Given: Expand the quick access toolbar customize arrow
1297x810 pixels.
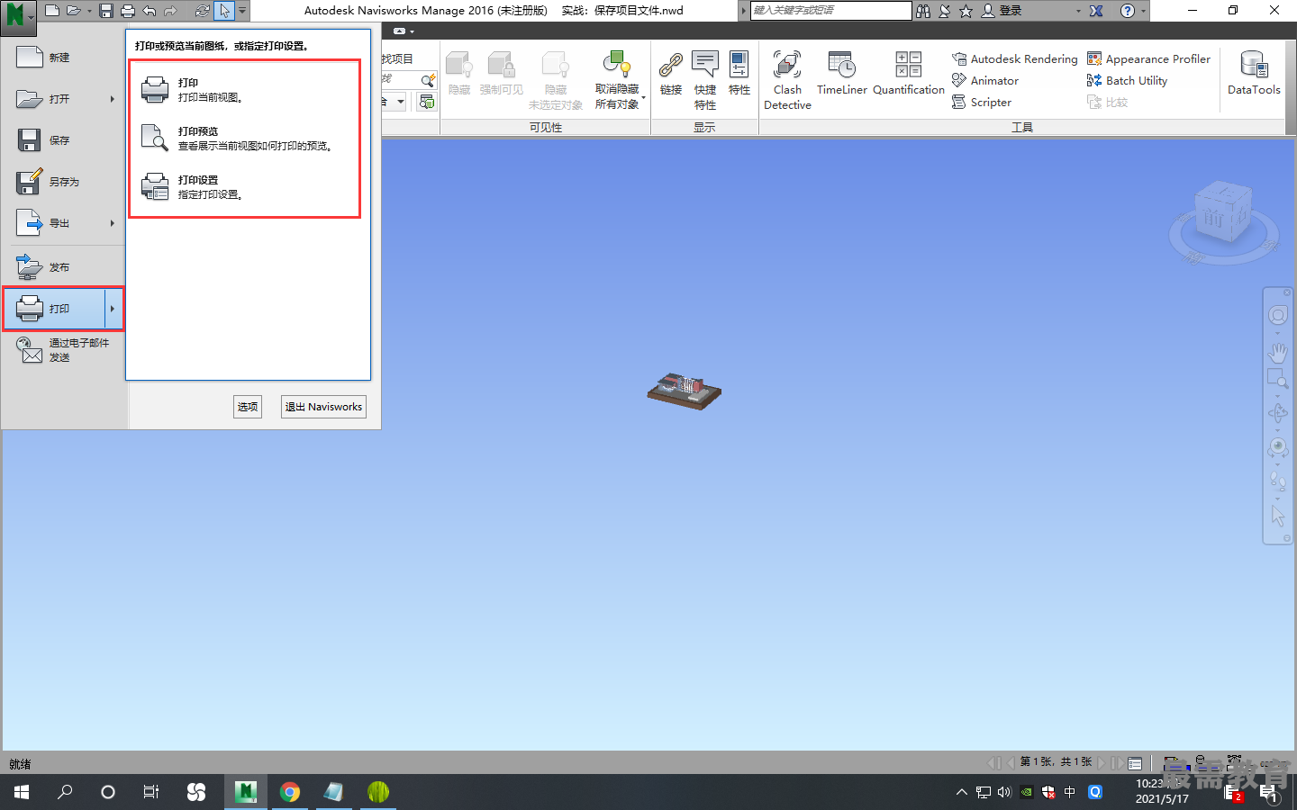Looking at the screenshot, I should pyautogui.click(x=241, y=11).
